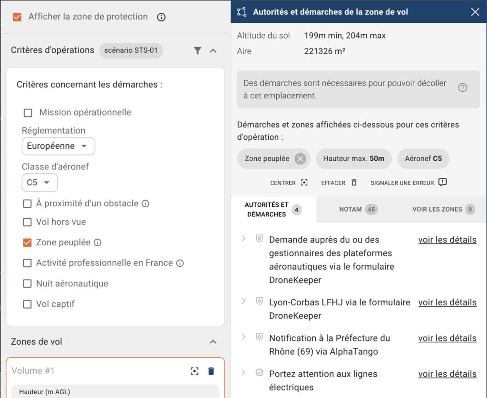Enable the Mission opérationnelle checkbox
Screen dimensions: 487x398
(28, 113)
